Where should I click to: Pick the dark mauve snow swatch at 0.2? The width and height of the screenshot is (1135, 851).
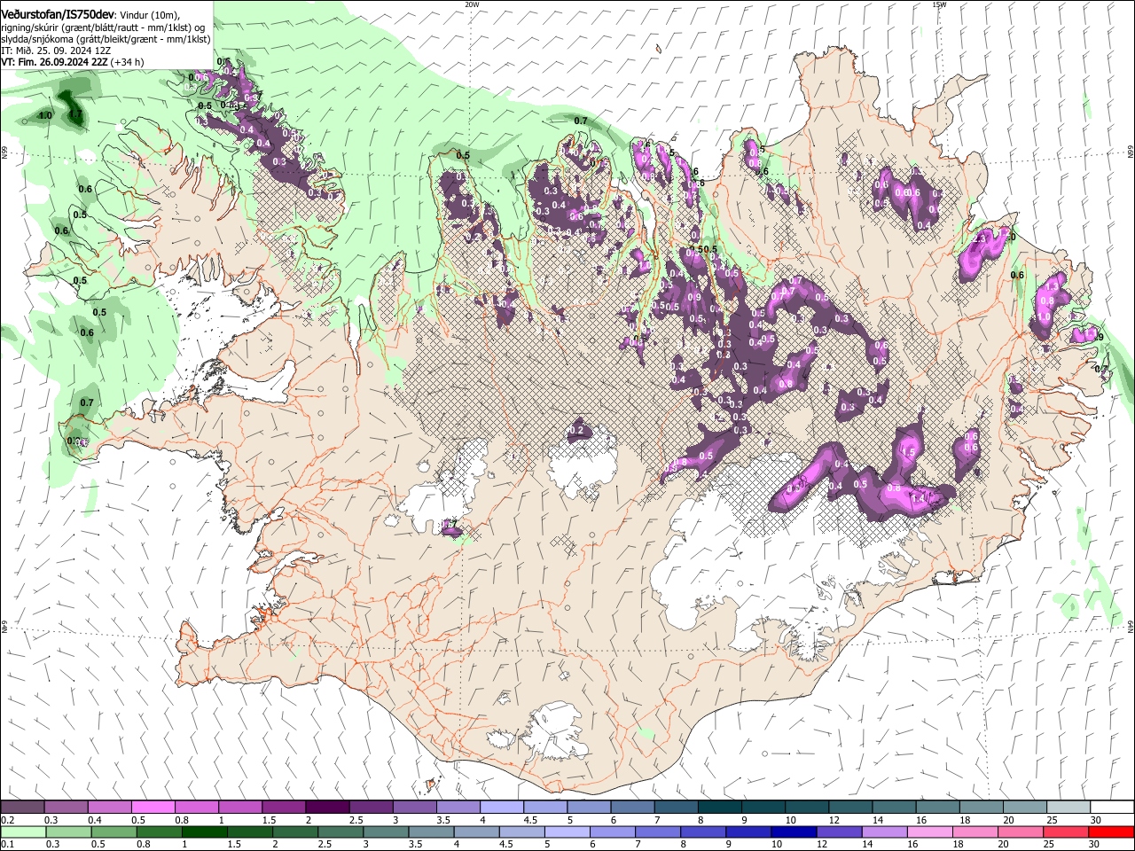coord(22,808)
